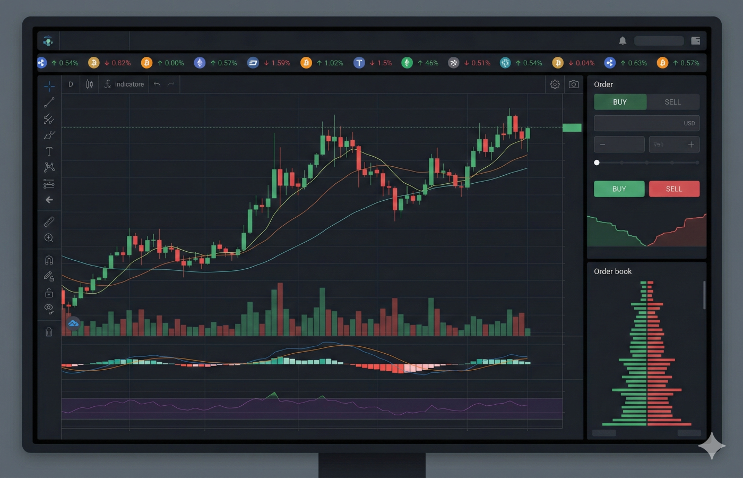Open the XABCD pattern tool
This screenshot has width=743, height=478.
pos(49,167)
